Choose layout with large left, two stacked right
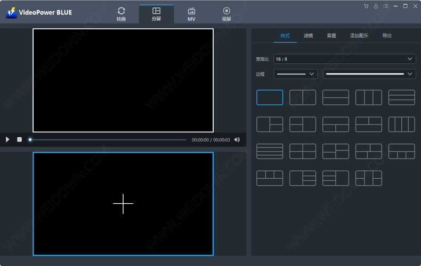Screen dimensions: 421x266 tap(270, 124)
